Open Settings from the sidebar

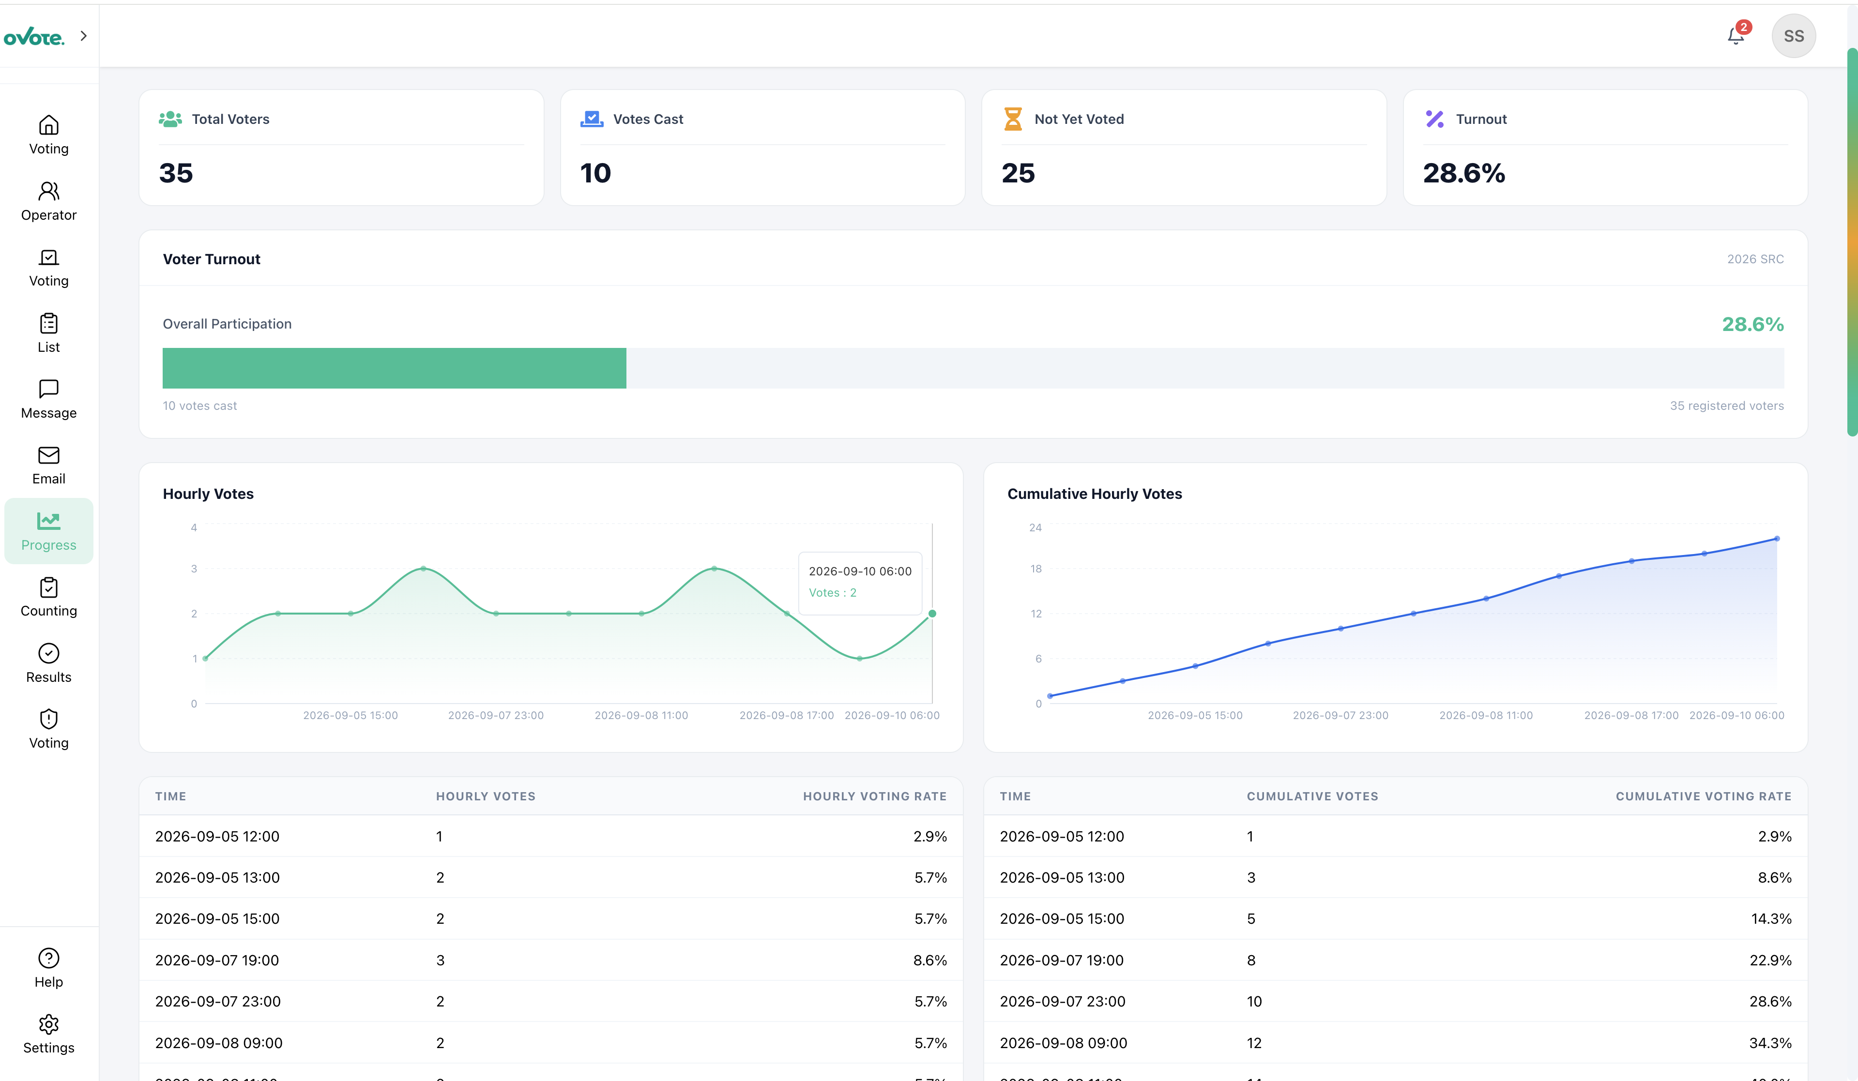coord(49,1035)
